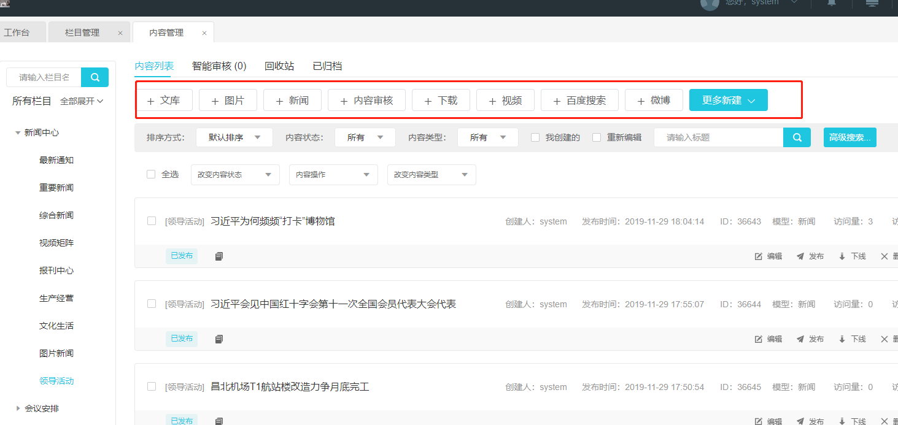Image resolution: width=898 pixels, height=425 pixels.
Task: Click the 新闻 create button
Action: 292,101
